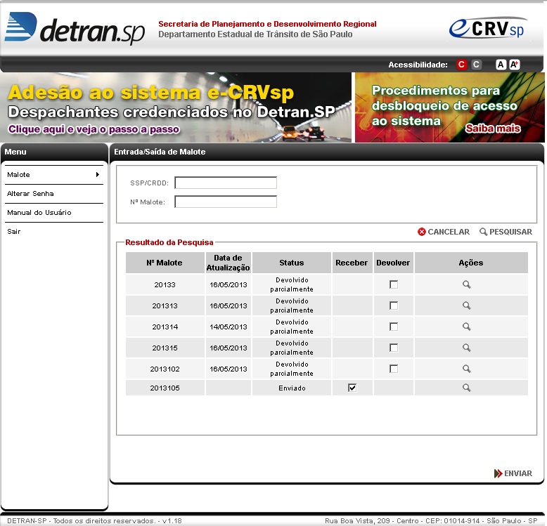Viewport: 547px width, 526px height.
Task: Increase font size with A+ icon
Action: pyautogui.click(x=514, y=65)
